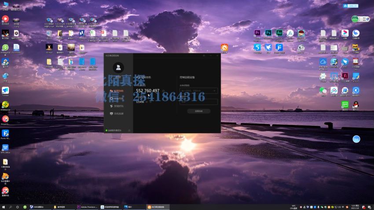Viewport: 374px width, 210px height.
Task: Open the WeChat desktop icon
Action: pyautogui.click(x=323, y=91)
